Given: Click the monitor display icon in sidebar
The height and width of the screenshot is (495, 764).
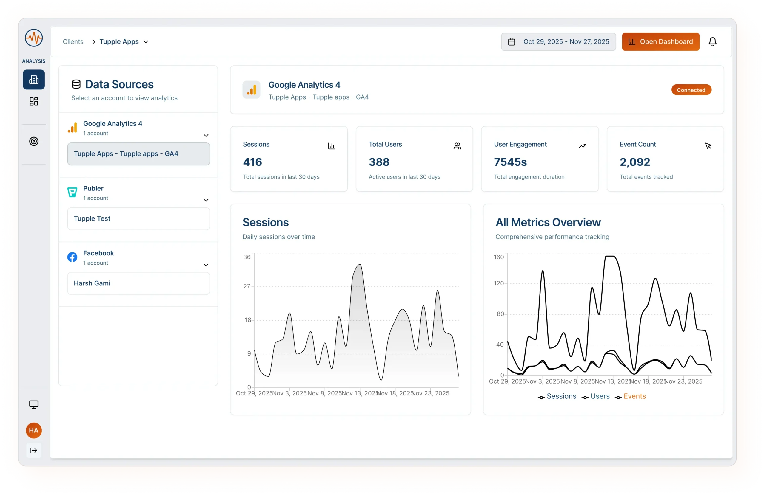Looking at the screenshot, I should 34,404.
